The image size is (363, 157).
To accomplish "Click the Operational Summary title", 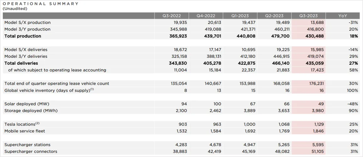I will pyautogui.click(x=41, y=4).
